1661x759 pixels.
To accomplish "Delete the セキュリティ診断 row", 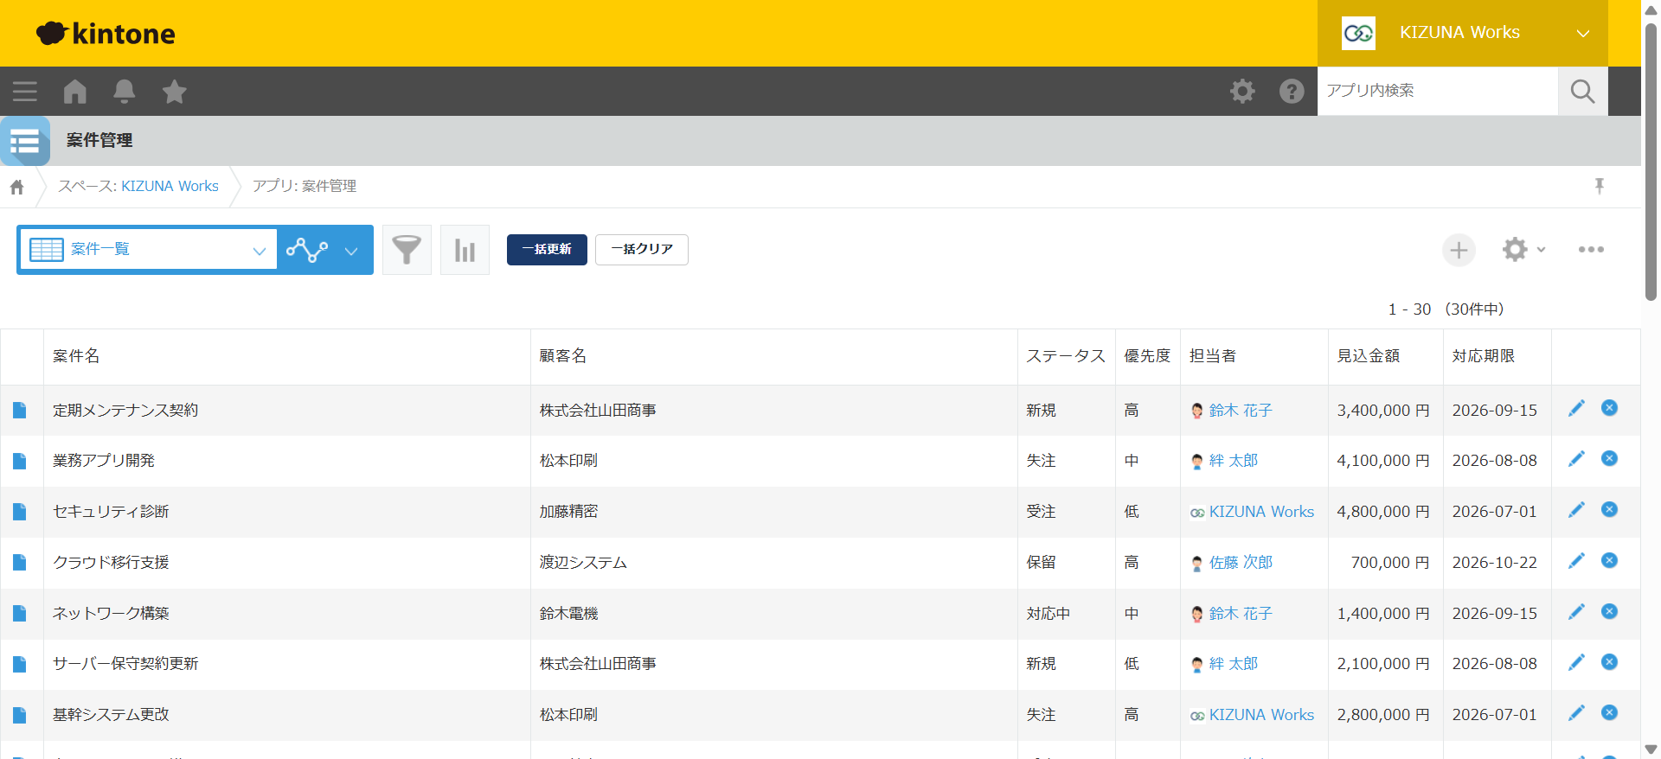I will (x=1609, y=509).
